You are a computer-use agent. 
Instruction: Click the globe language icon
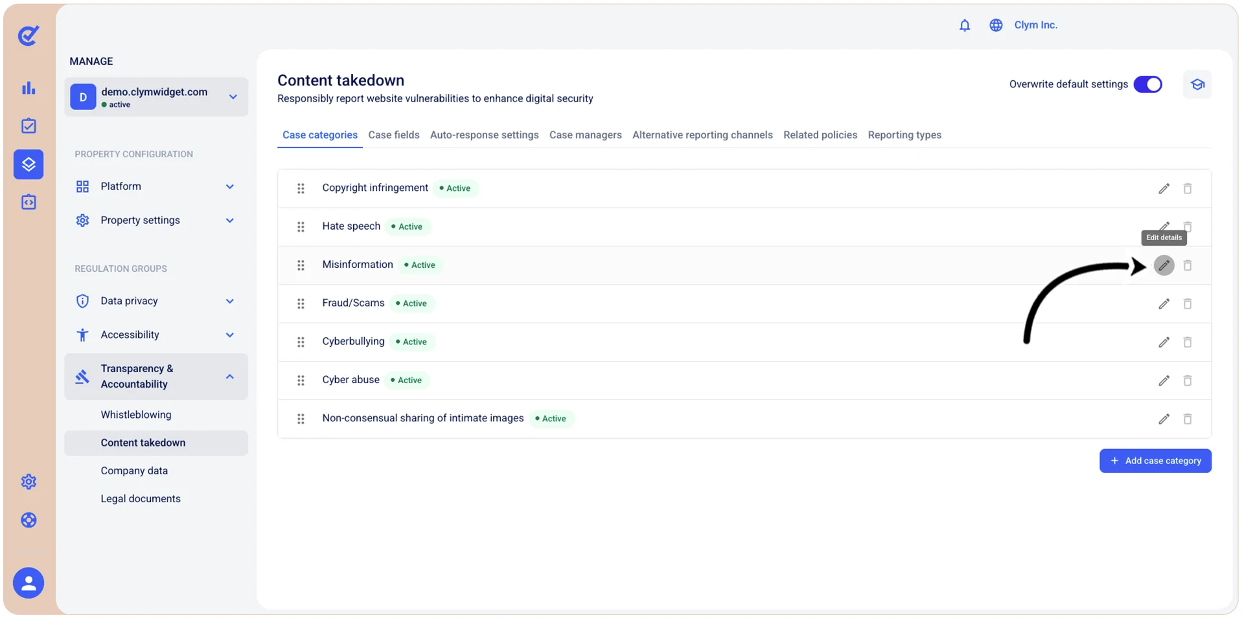point(996,25)
